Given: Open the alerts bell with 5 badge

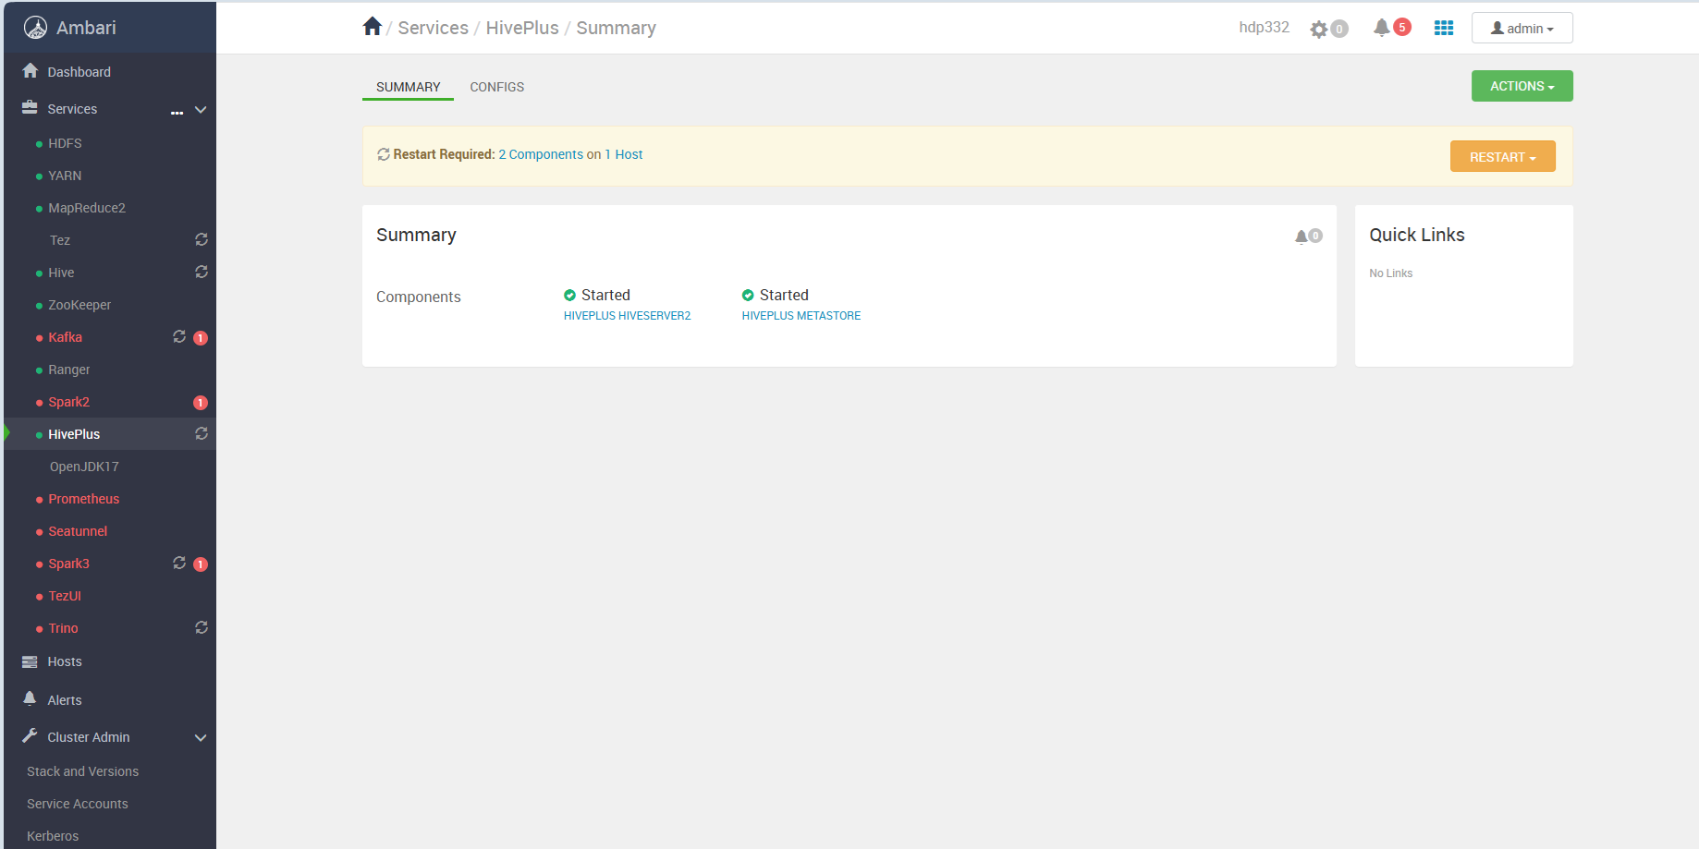Looking at the screenshot, I should pos(1391,28).
